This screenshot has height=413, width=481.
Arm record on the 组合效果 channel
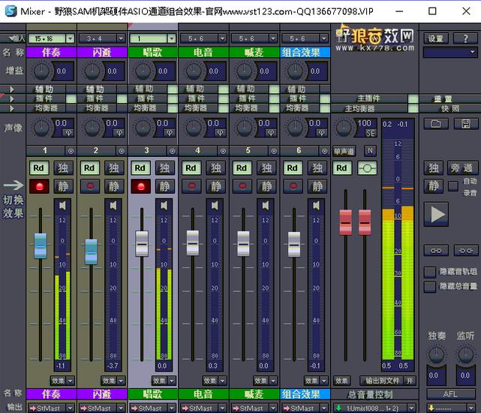[x=293, y=186]
